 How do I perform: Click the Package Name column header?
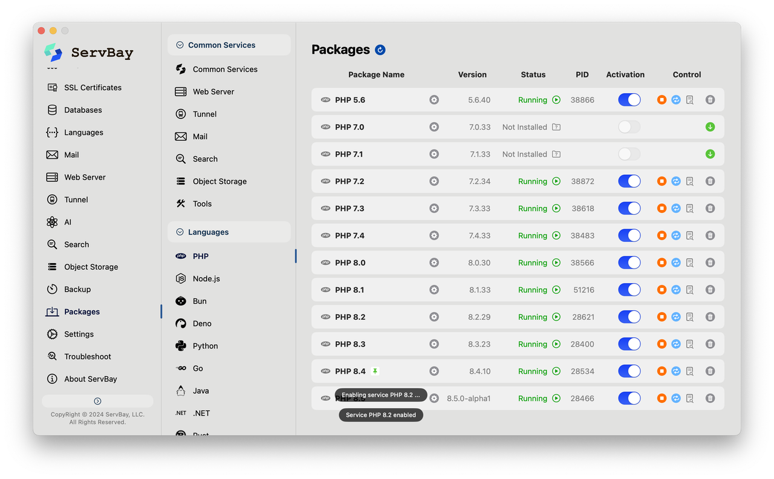376,74
